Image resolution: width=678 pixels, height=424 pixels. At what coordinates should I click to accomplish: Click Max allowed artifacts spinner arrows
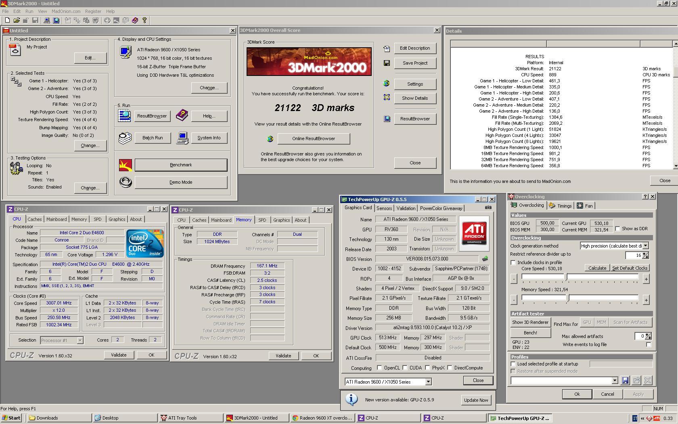649,336
